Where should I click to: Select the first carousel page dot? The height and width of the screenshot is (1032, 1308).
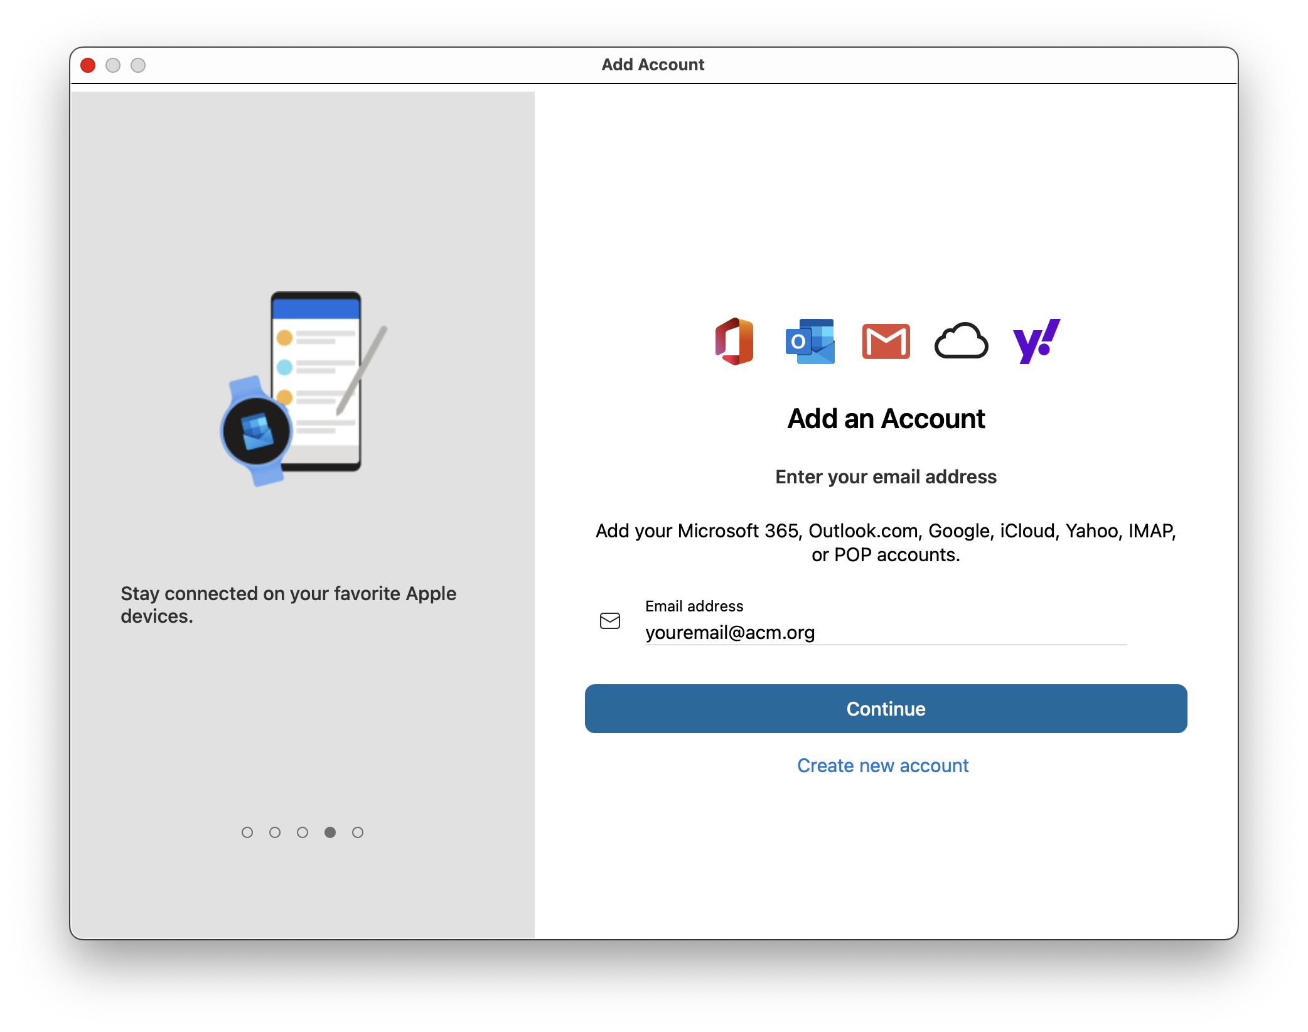247,832
